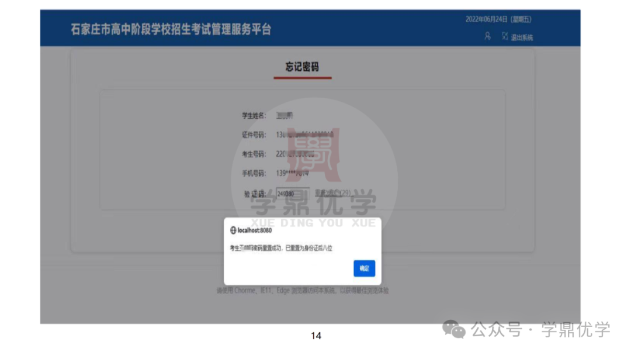Screen dimensions: 631x355
Task: Click the 退出系统 logout icon
Action: tap(505, 36)
